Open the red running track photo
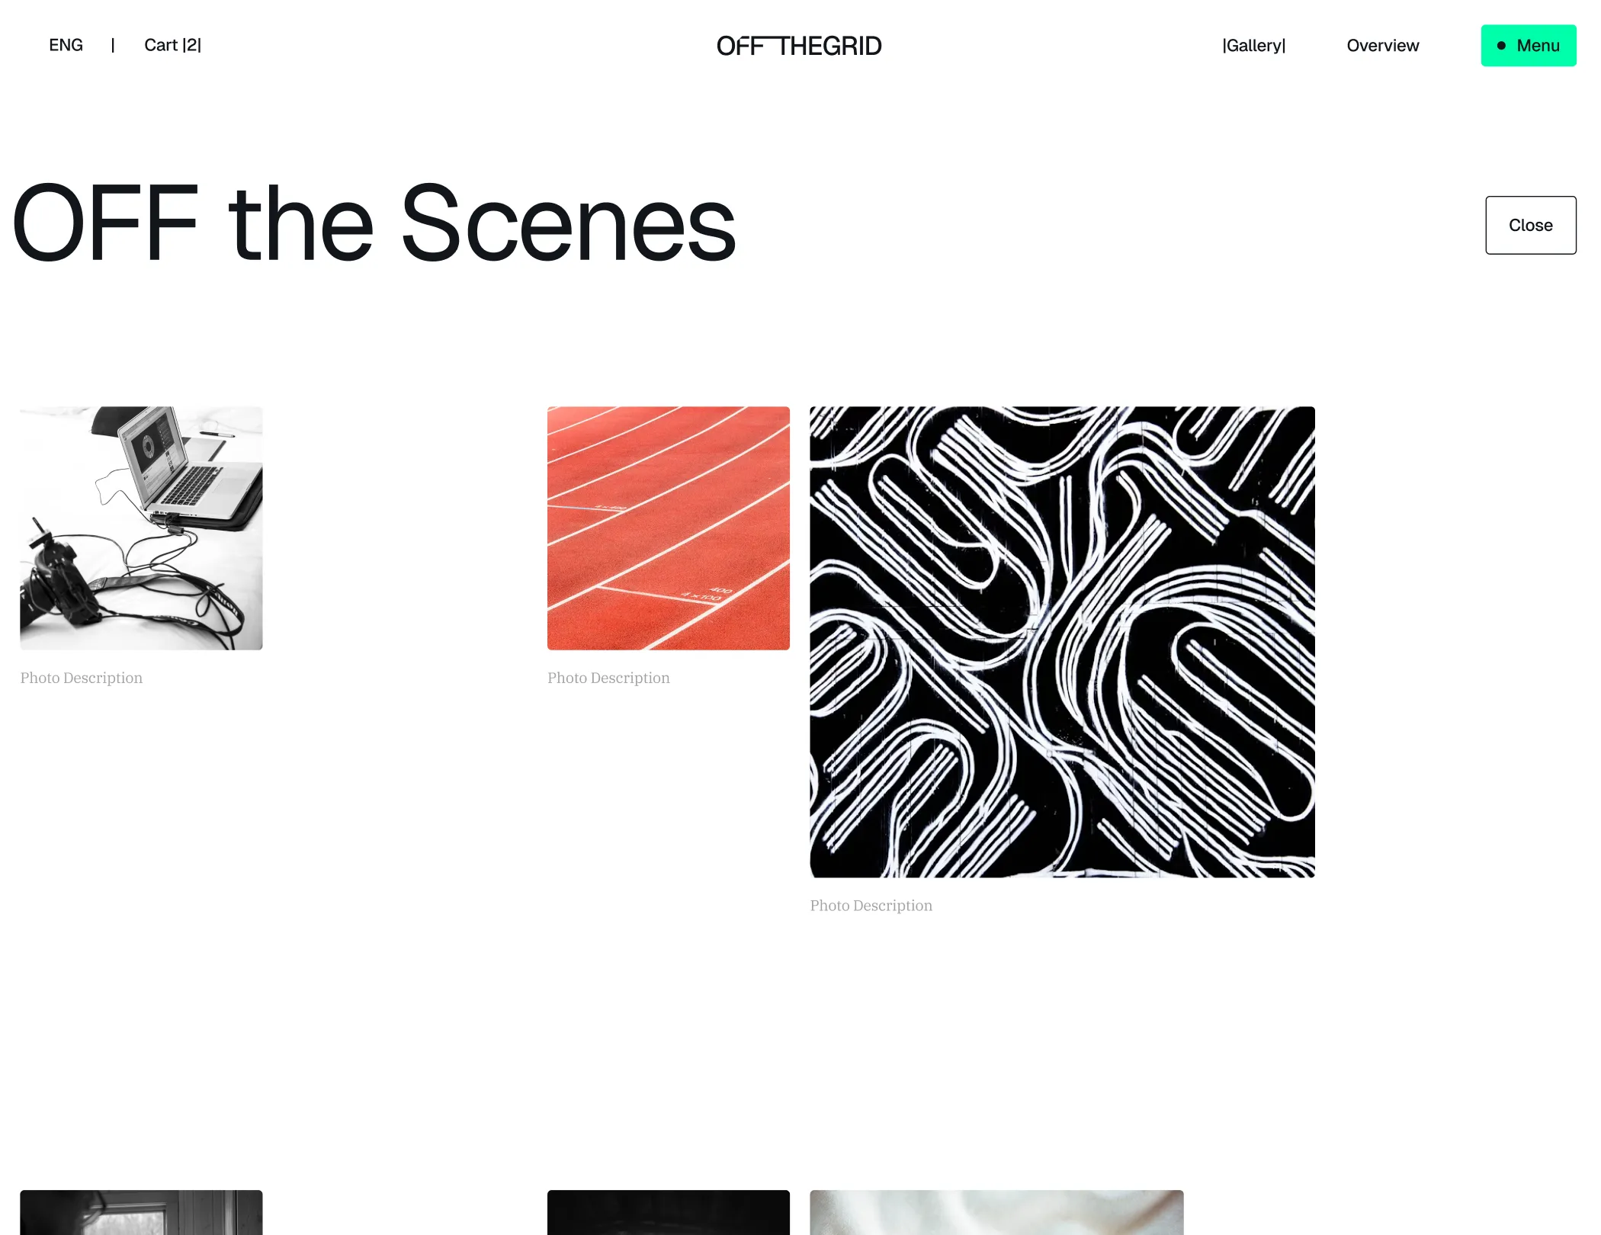The height and width of the screenshot is (1235, 1601). point(668,528)
